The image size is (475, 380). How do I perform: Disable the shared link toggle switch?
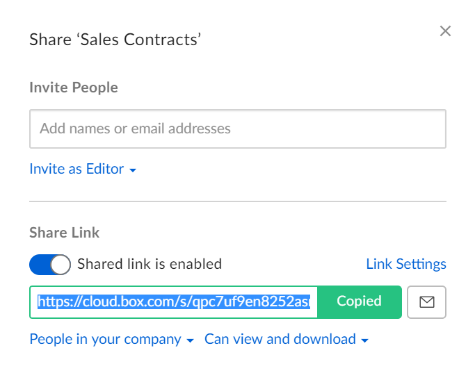point(50,265)
